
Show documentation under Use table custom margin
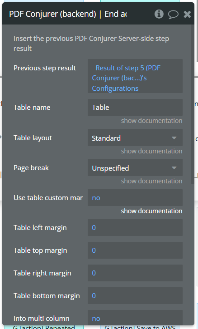pyautogui.click(x=151, y=211)
